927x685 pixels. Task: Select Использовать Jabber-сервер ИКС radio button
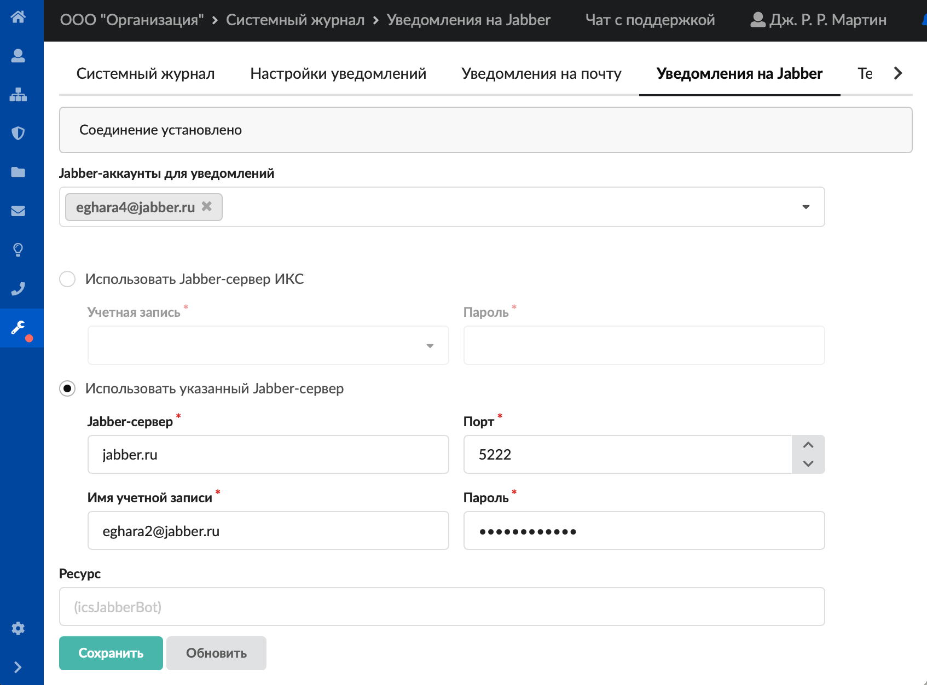click(67, 279)
